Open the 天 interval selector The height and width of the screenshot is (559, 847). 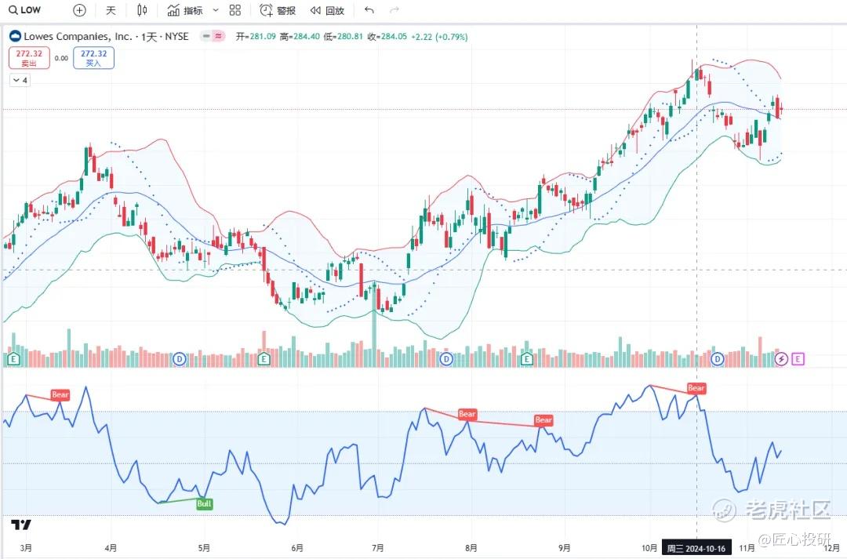coord(111,10)
